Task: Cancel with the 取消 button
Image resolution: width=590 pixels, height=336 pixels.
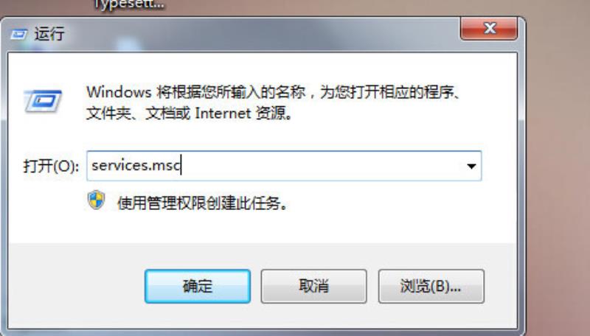Action: [x=314, y=287]
